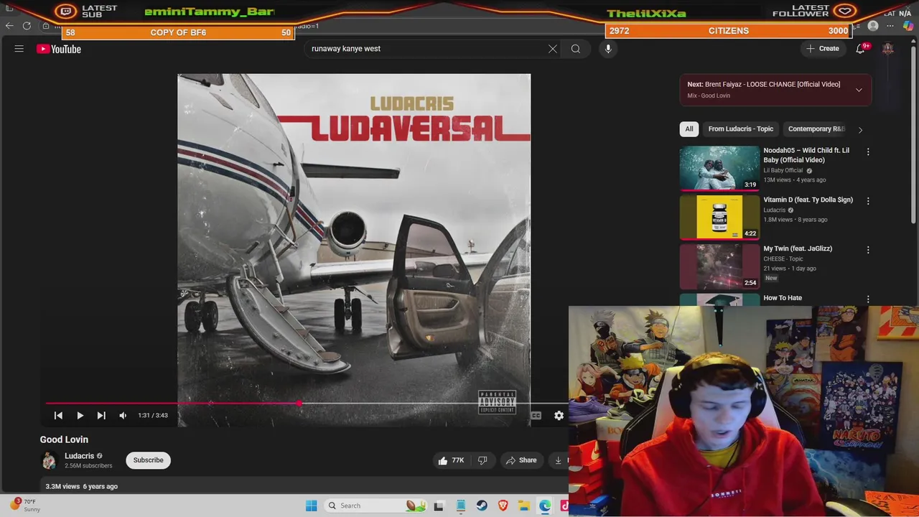The image size is (919, 517).
Task: Play the paused video
Action: pos(80,415)
